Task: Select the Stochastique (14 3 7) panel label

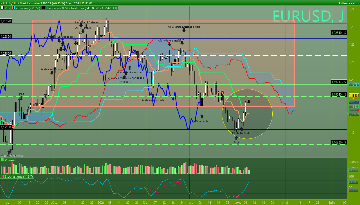Action: (x=17, y=177)
